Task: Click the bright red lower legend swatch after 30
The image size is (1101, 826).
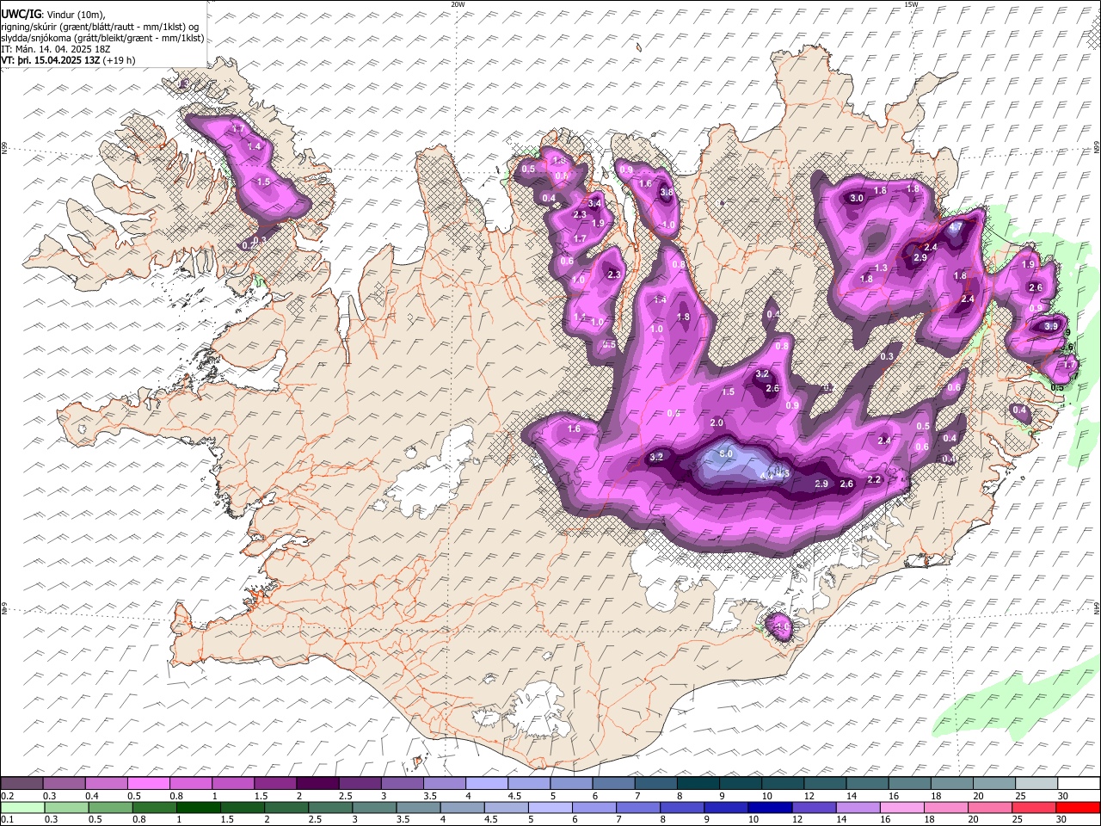Action: point(1079,807)
